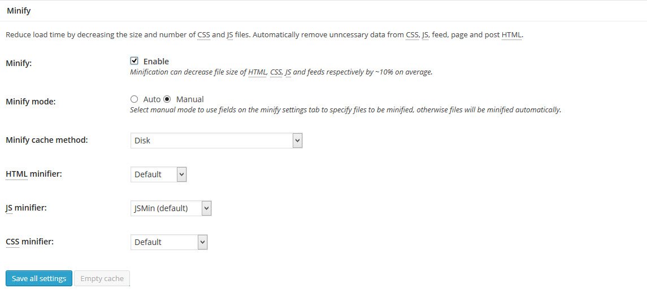
Task: Click the Enable checkbox label text
Action: (x=156, y=62)
